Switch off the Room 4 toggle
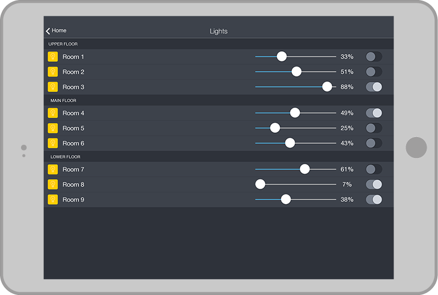 [374, 113]
